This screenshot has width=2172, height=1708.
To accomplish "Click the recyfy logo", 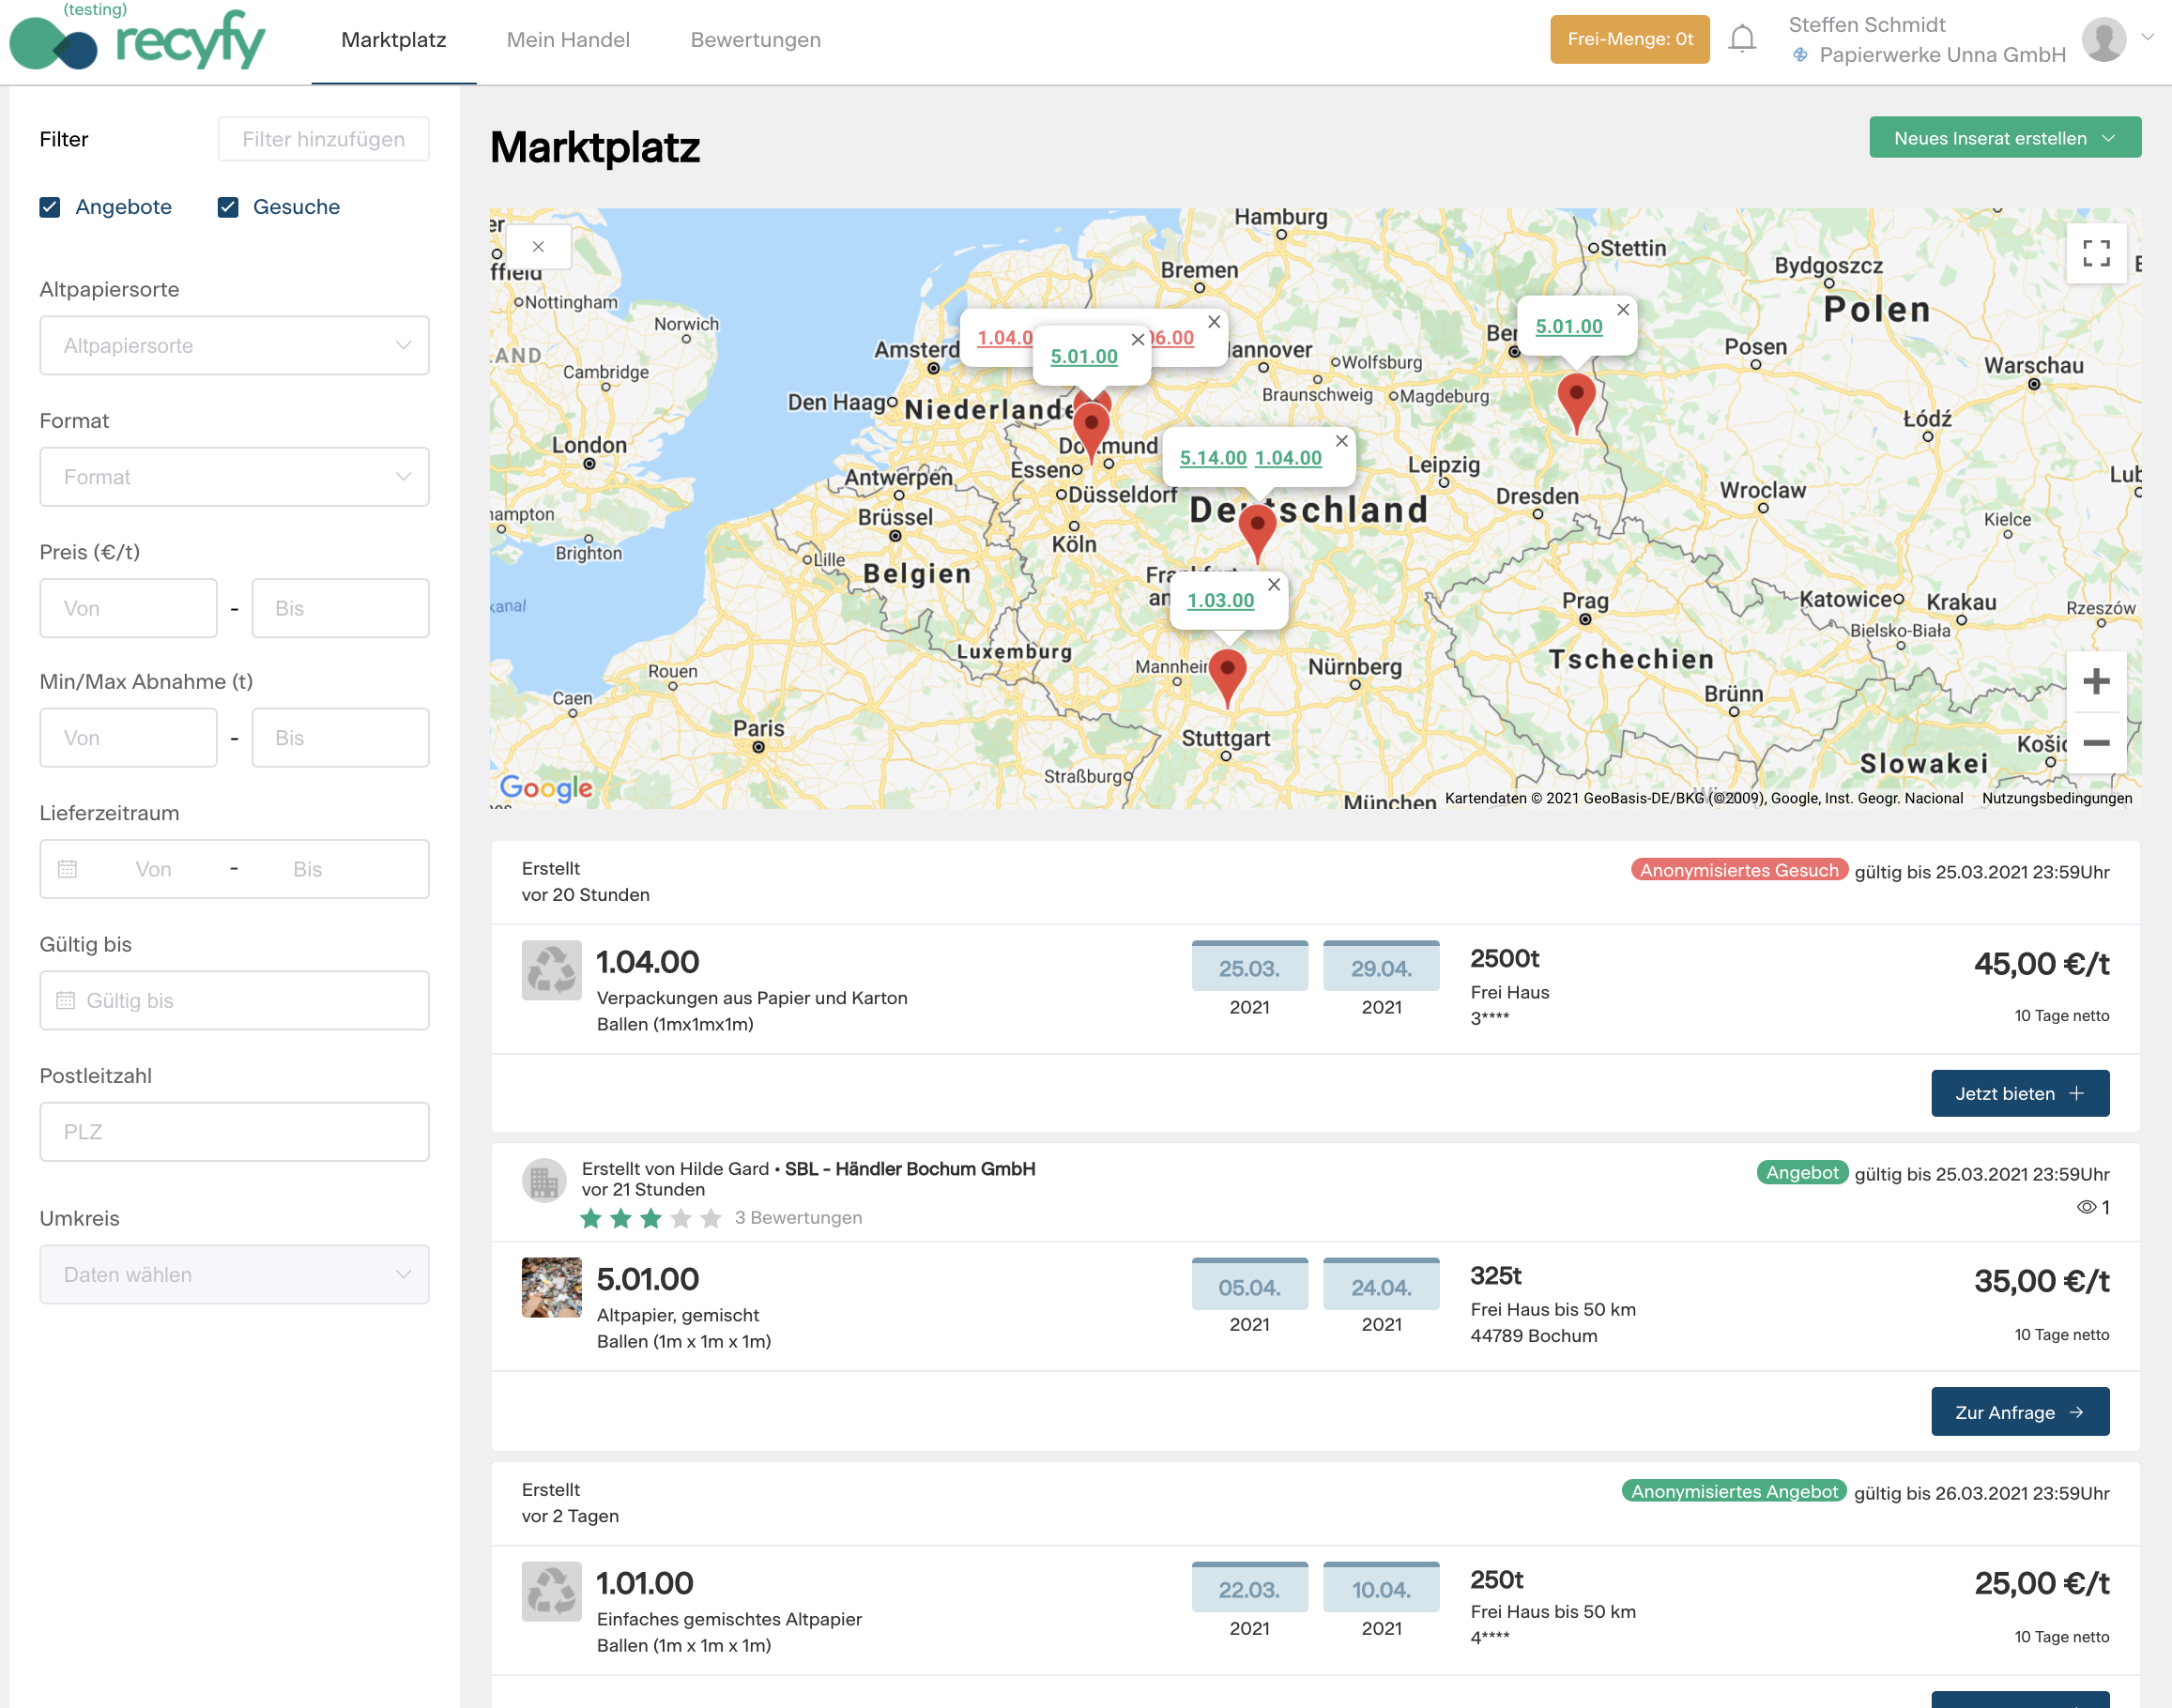I will (x=138, y=40).
